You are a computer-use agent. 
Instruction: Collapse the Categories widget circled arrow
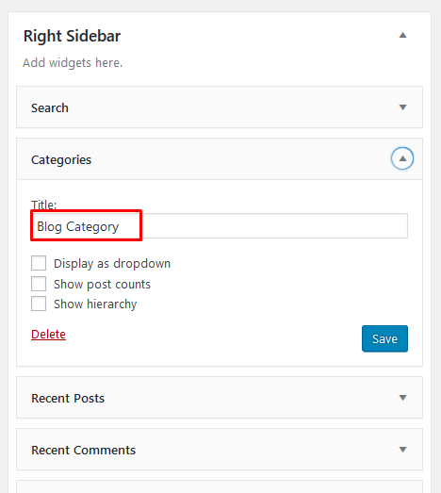[x=402, y=158]
